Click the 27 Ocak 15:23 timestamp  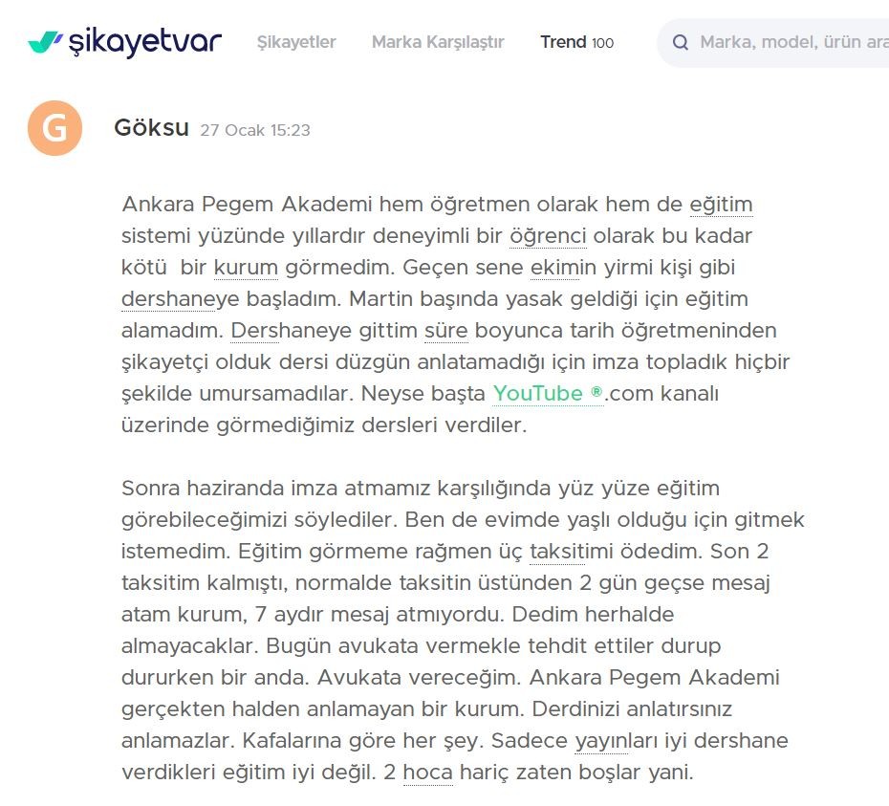click(255, 130)
